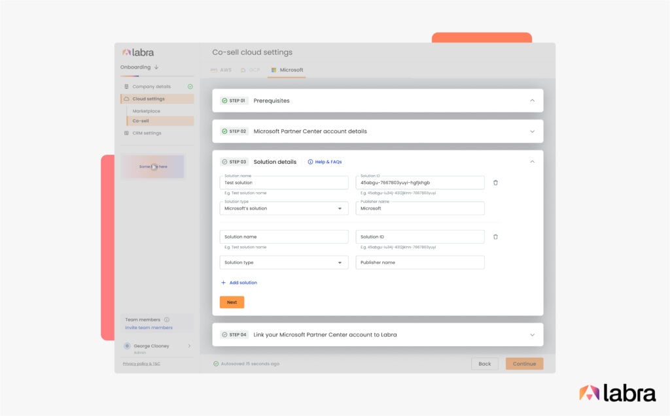Click the sidebar video thumbnail

153,167
